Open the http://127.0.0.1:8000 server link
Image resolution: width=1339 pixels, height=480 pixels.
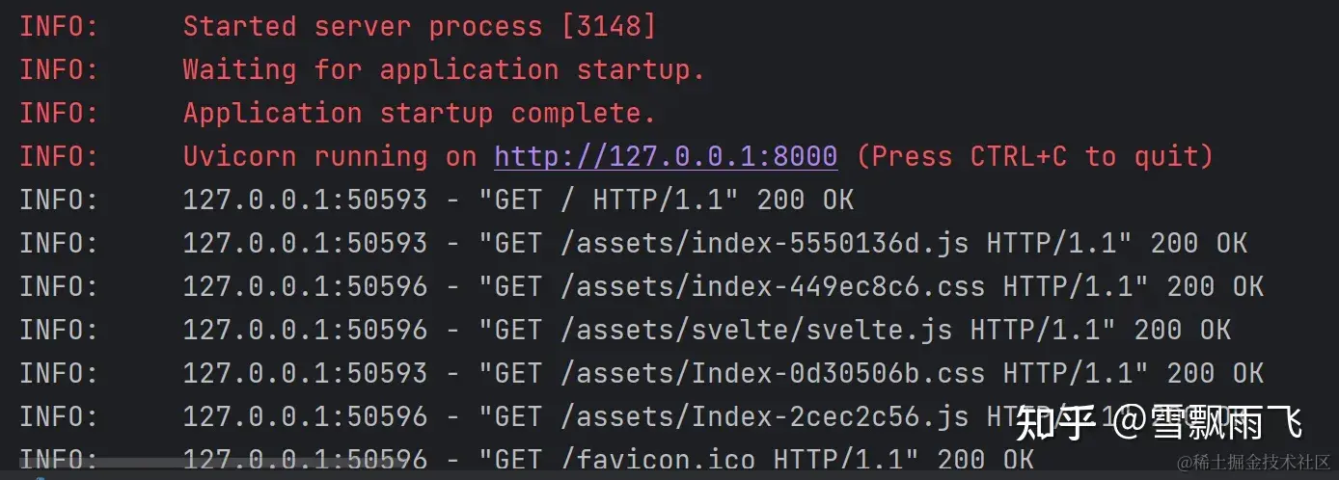666,156
